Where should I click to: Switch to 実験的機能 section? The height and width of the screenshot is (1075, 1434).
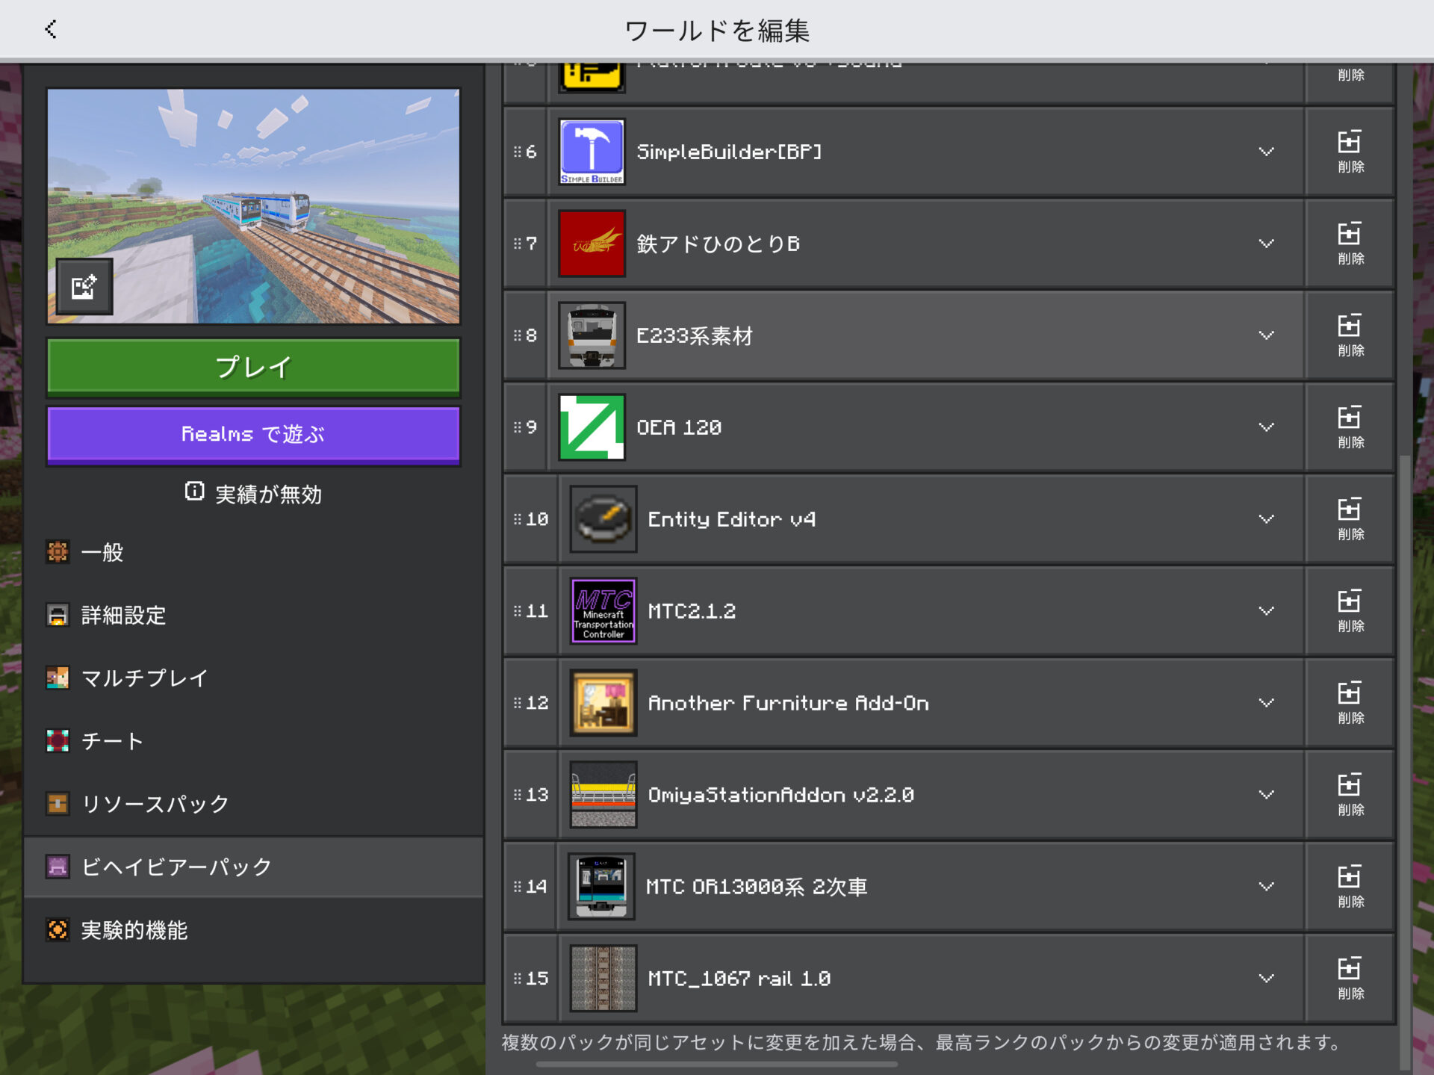click(x=134, y=930)
